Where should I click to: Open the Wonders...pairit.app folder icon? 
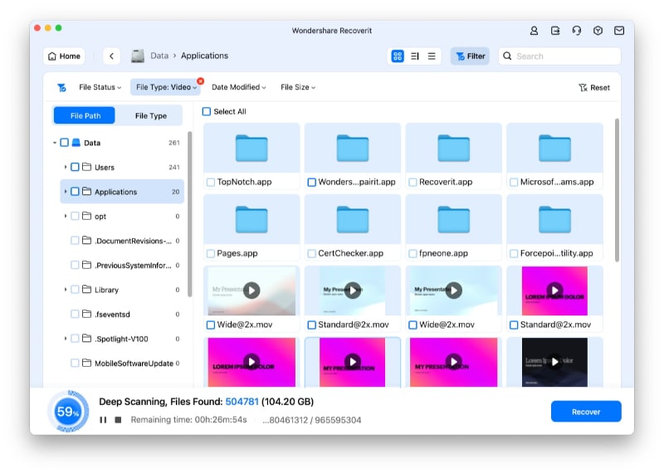coord(352,148)
